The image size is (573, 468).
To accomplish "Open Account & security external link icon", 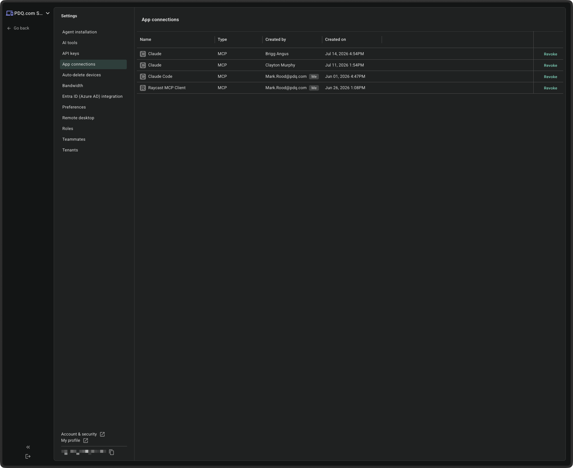I will (x=102, y=434).
